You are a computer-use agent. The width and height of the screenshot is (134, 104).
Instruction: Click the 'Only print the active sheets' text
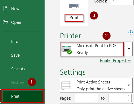pos(101,89)
